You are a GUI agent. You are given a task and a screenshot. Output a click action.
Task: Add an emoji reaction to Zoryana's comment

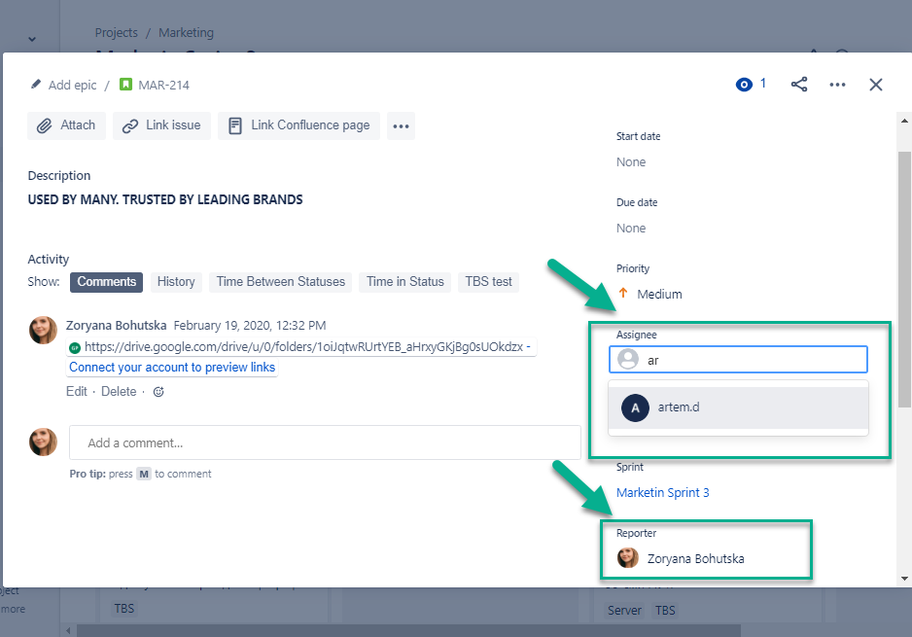158,391
